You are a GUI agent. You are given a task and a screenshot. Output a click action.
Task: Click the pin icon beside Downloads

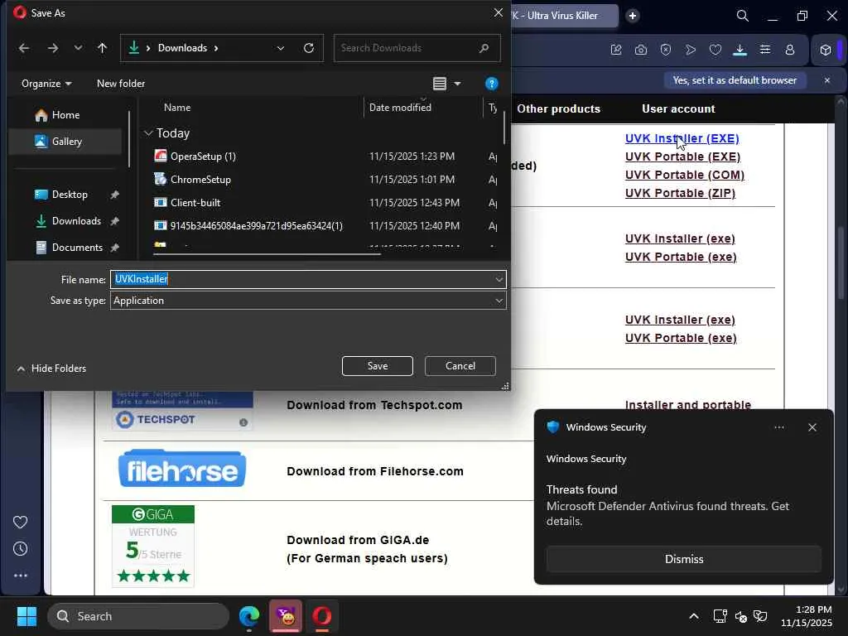(114, 221)
